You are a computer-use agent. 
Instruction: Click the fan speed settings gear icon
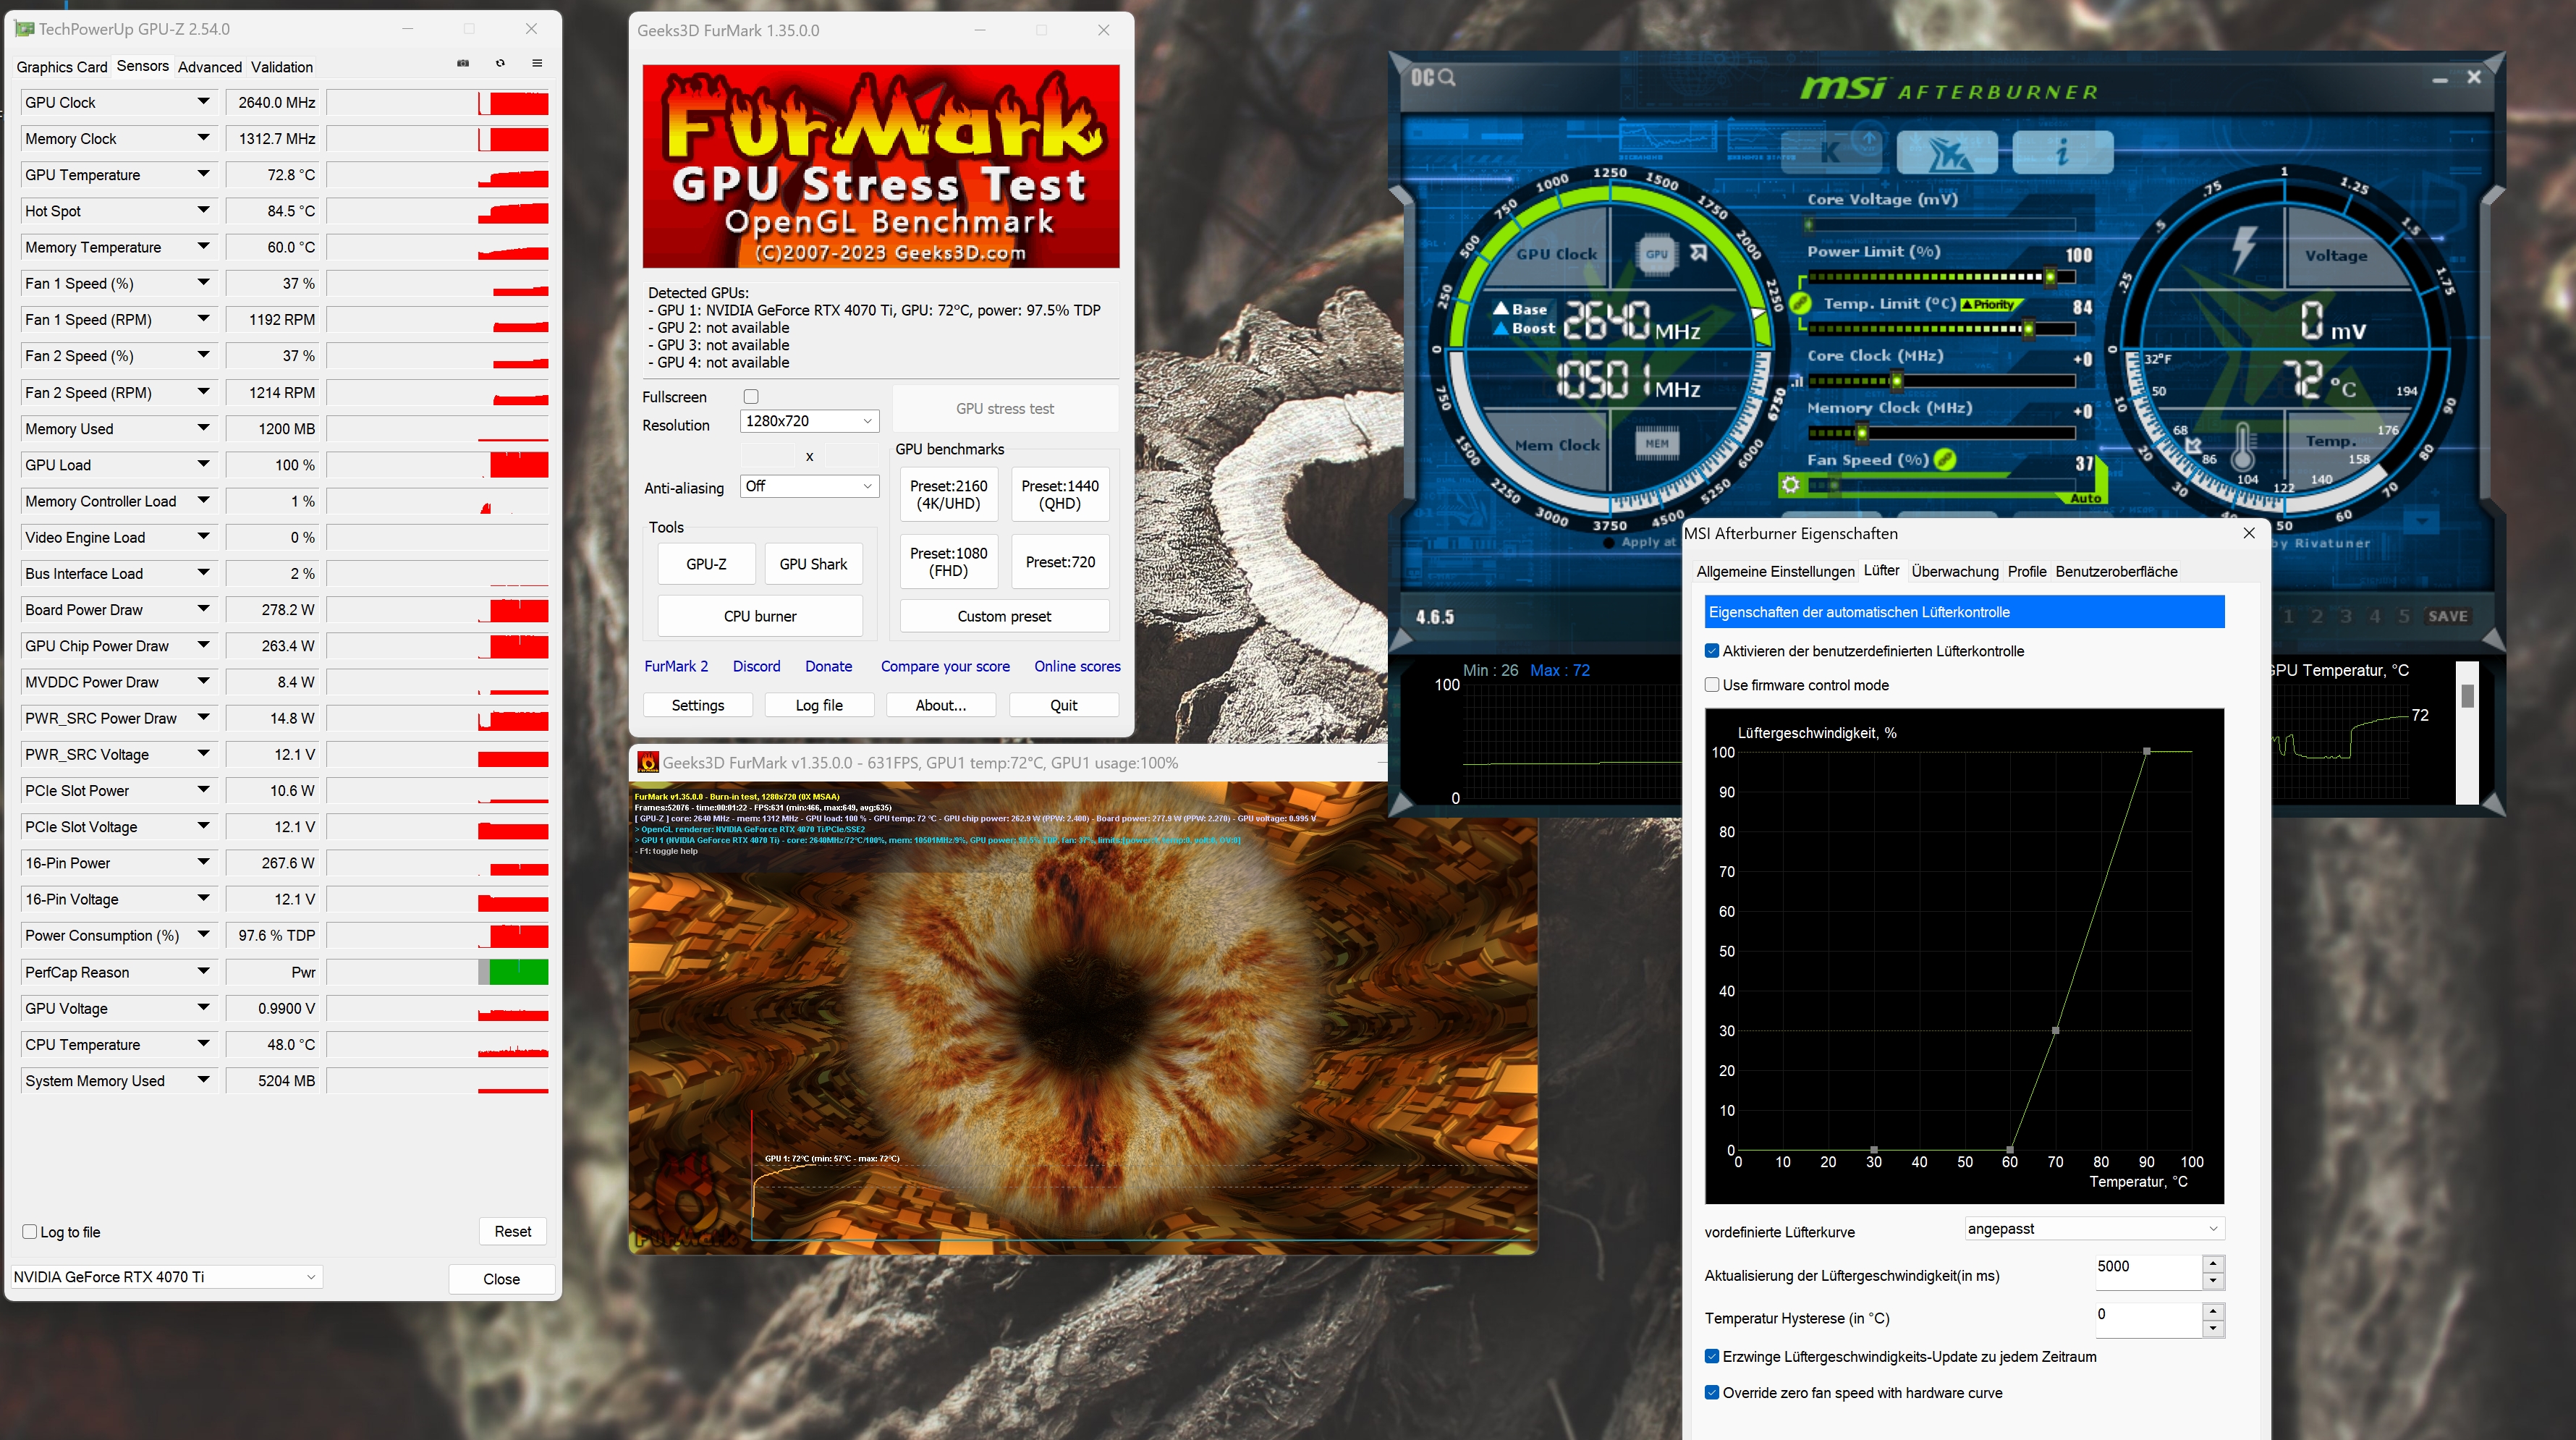click(x=1790, y=485)
